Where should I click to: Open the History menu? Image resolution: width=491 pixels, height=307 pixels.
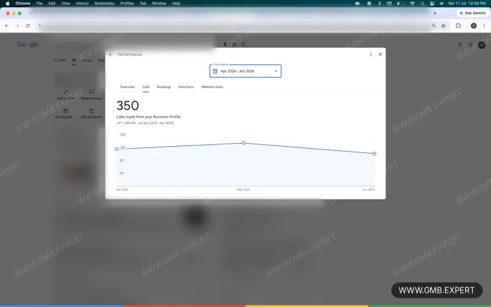pyautogui.click(x=82, y=4)
